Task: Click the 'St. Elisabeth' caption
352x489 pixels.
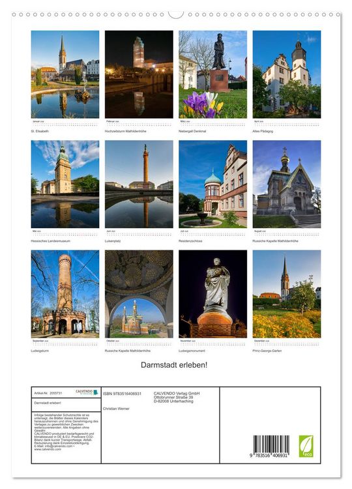Action: coord(40,131)
